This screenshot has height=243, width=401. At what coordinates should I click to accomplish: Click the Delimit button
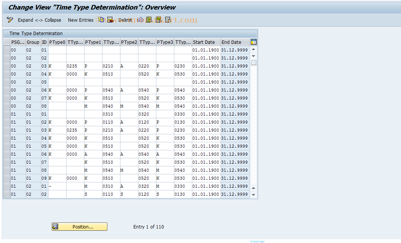tap(125, 20)
